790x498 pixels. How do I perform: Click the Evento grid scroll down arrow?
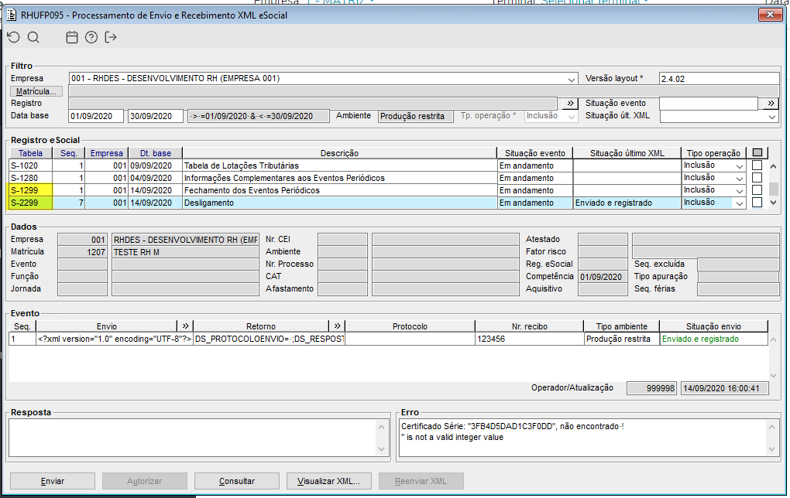pyautogui.click(x=774, y=375)
